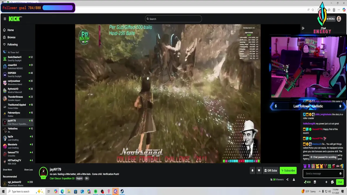This screenshot has width=347, height=195.
Task: Share the stream via share icon
Action: (287, 180)
